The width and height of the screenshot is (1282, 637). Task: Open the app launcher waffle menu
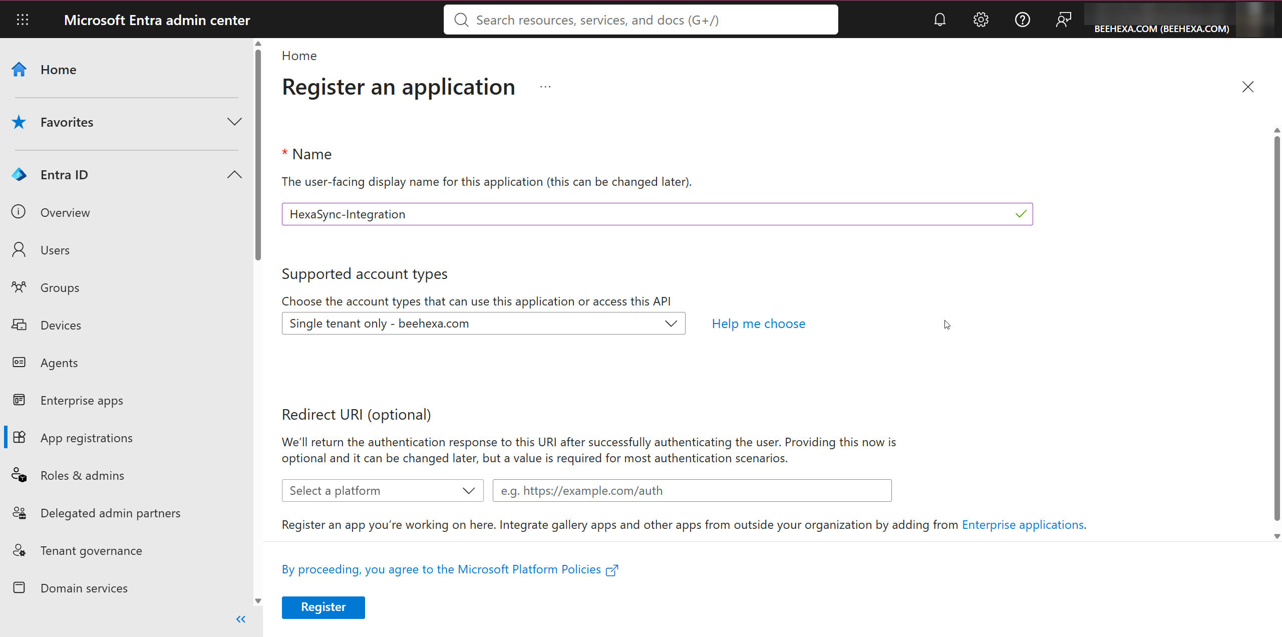(x=23, y=20)
